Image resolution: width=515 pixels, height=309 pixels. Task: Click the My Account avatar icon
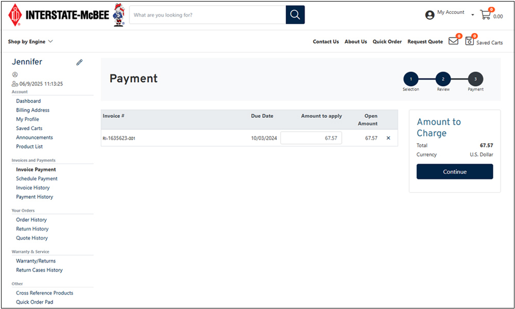pyautogui.click(x=430, y=15)
